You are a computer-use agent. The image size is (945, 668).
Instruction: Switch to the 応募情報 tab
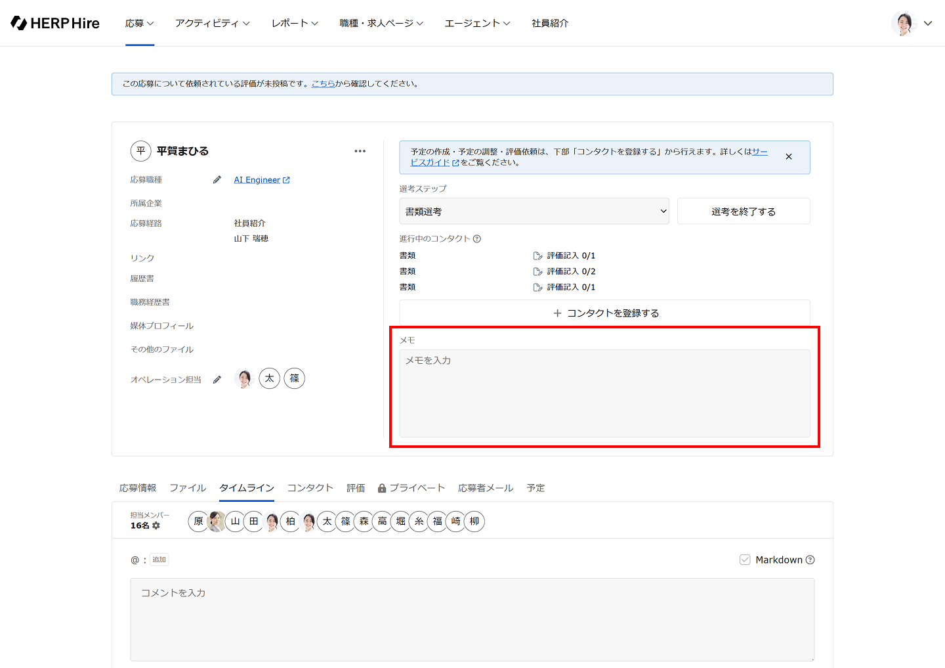138,488
